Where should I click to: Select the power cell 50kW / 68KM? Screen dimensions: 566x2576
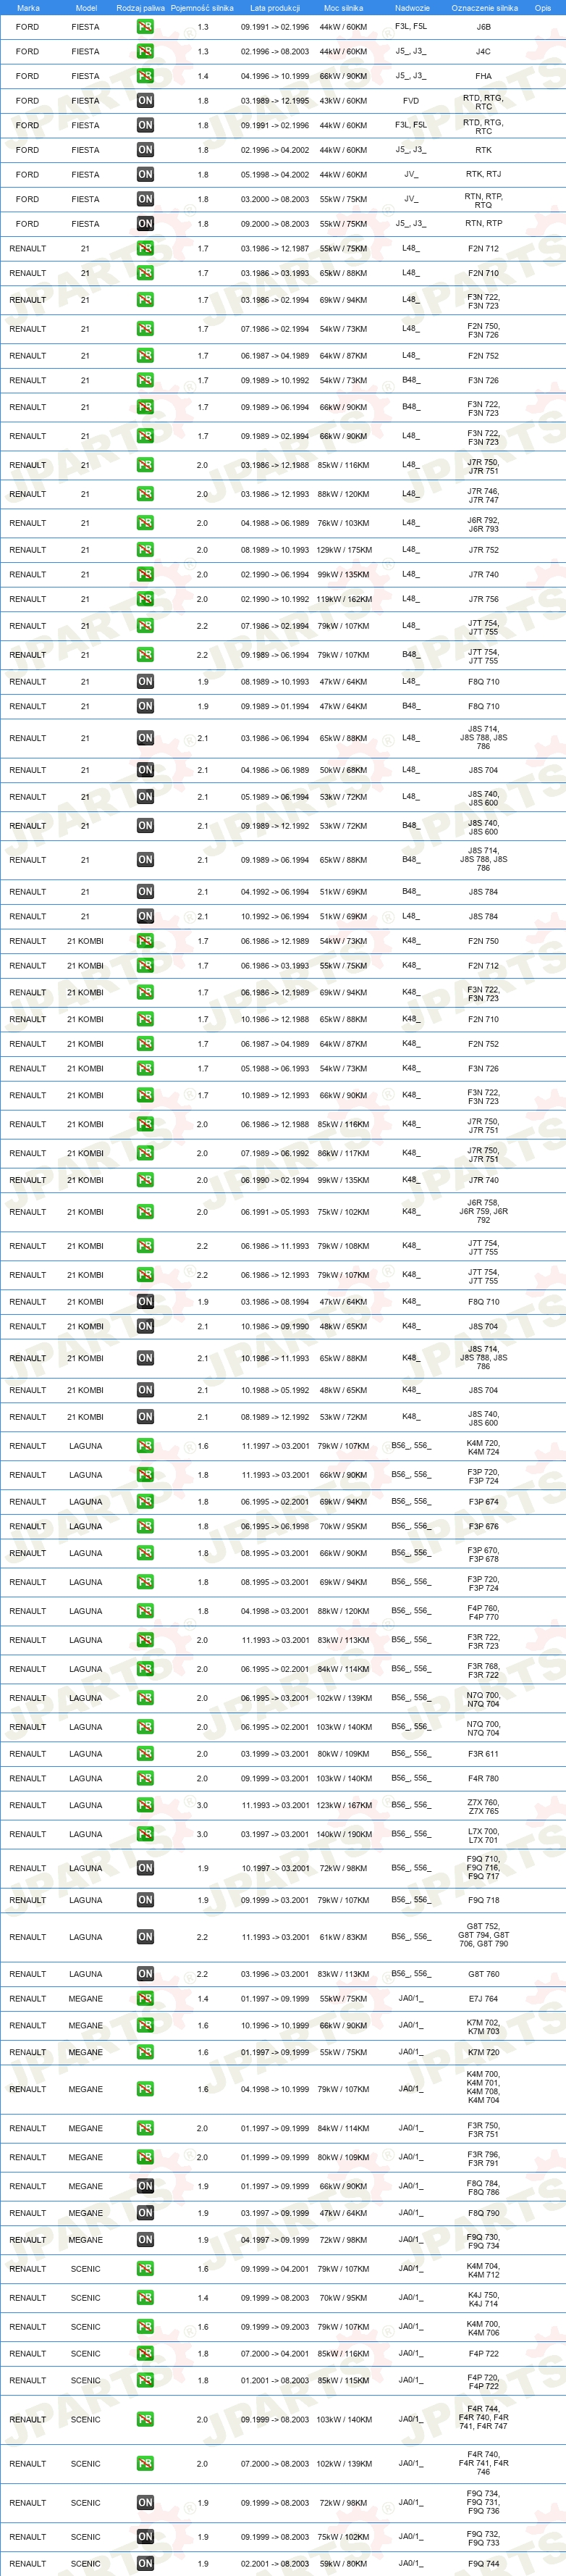(344, 770)
